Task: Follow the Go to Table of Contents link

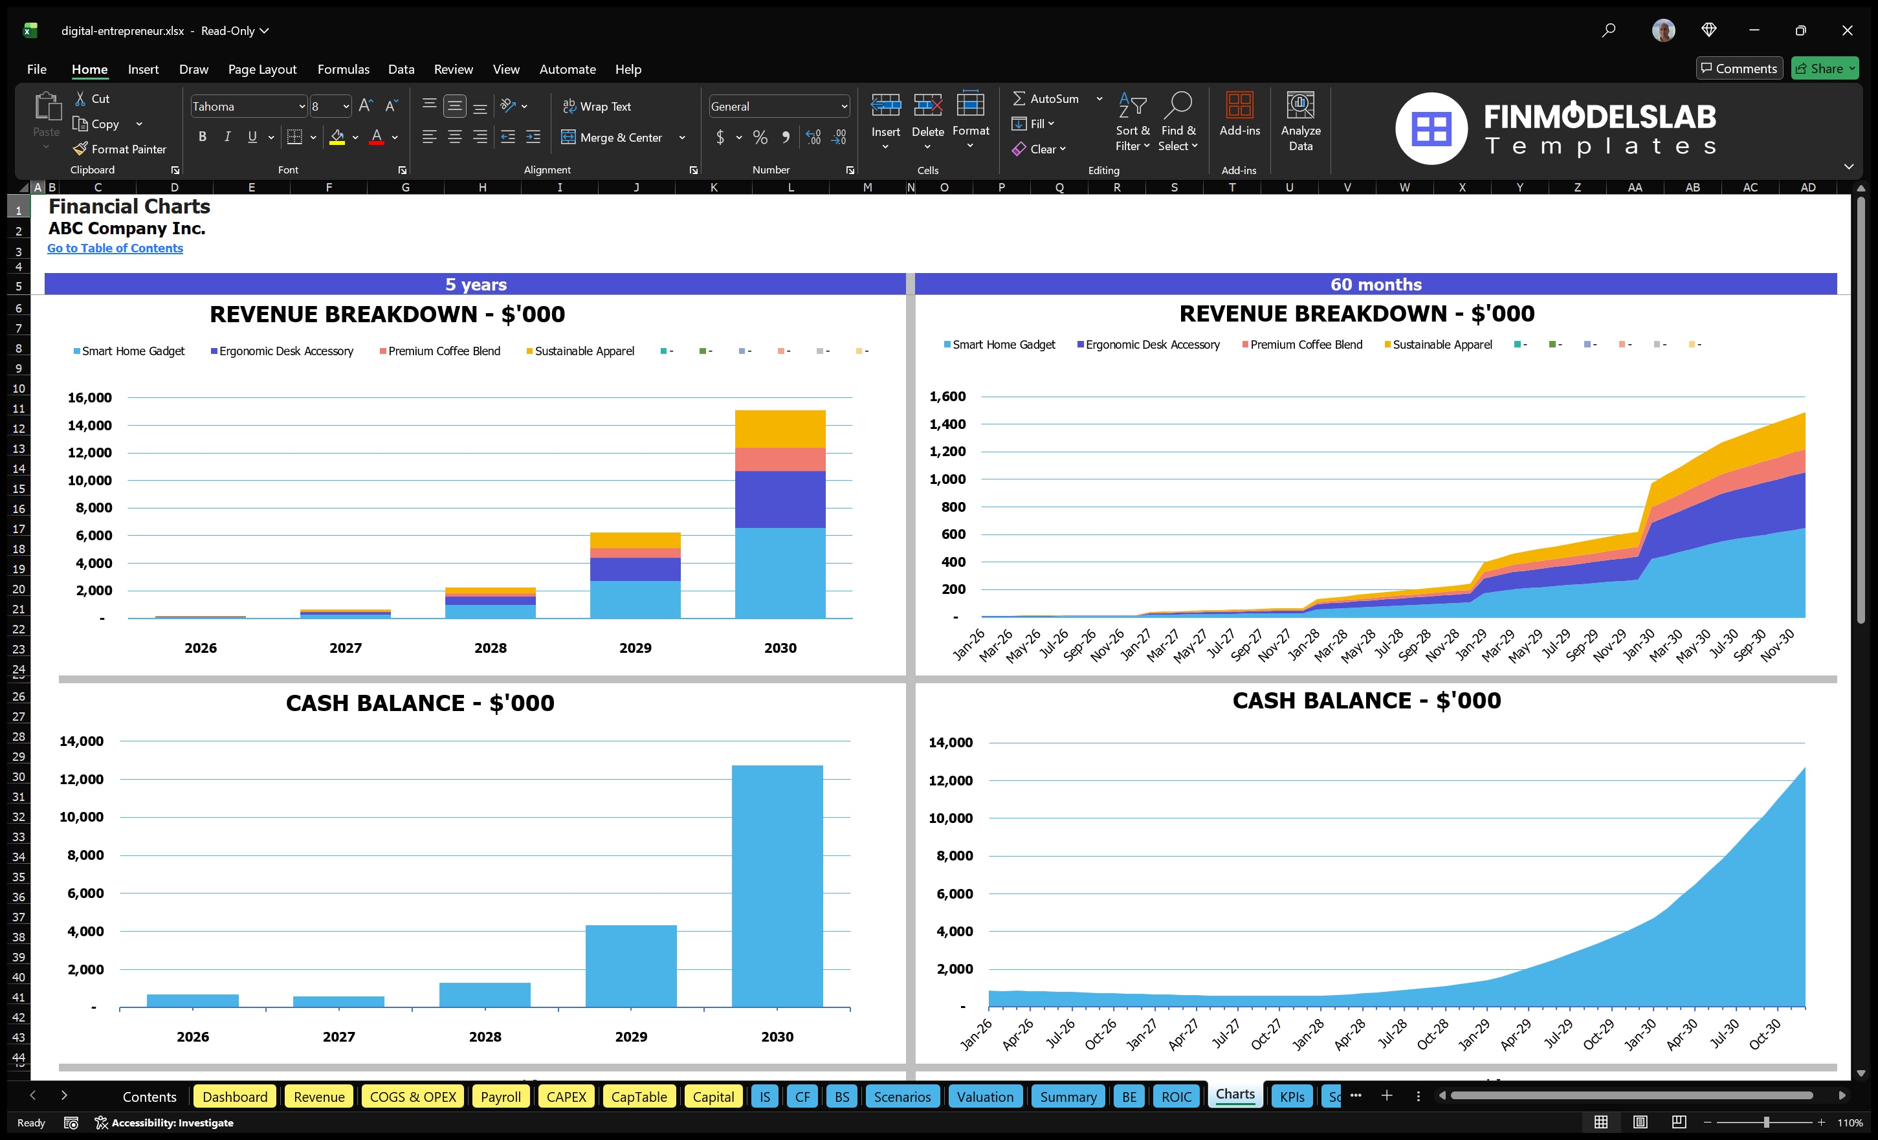Action: click(x=115, y=248)
